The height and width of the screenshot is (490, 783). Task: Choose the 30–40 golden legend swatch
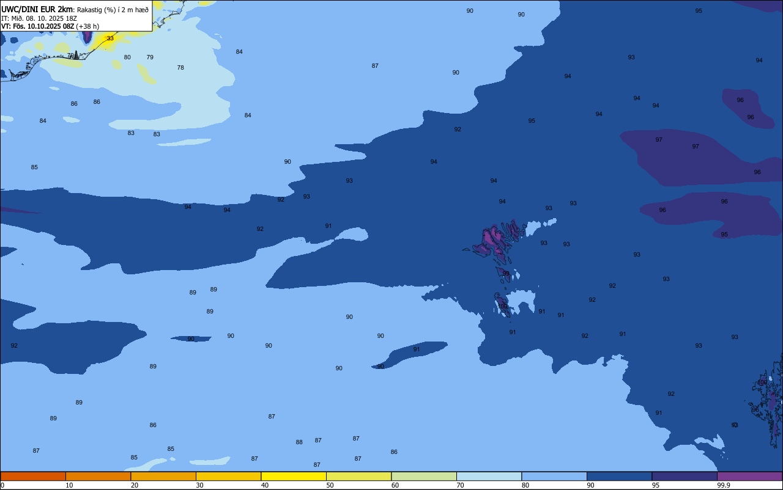pyautogui.click(x=228, y=476)
